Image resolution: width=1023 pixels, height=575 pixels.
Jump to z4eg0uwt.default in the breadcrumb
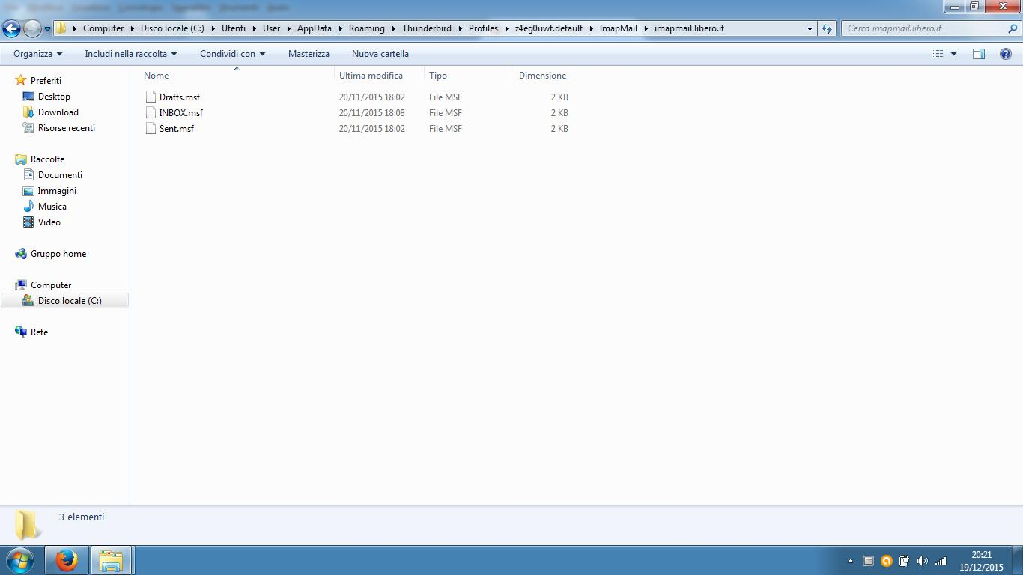(x=549, y=28)
